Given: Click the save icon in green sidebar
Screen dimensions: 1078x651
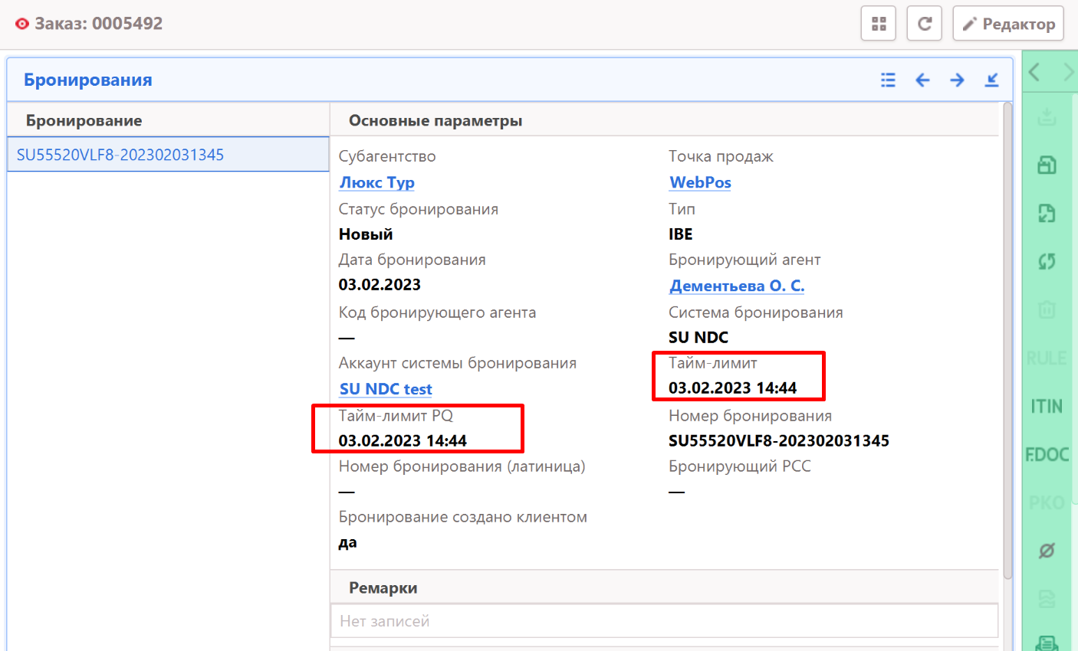Looking at the screenshot, I should pos(1047,165).
